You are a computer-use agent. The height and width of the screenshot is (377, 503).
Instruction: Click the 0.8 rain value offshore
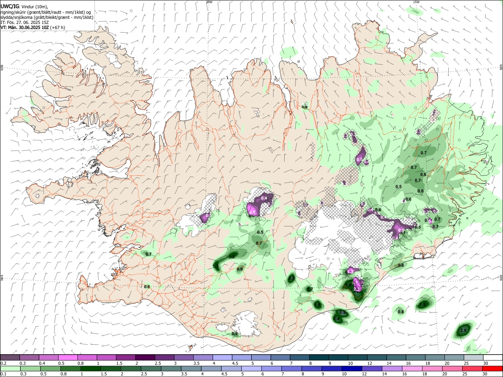(401, 312)
